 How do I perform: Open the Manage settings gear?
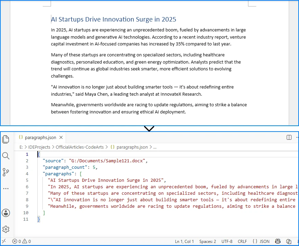pyautogui.click(x=6, y=229)
